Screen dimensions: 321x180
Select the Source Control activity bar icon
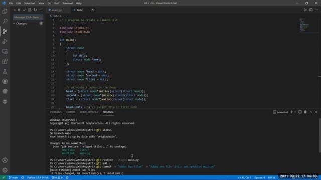(x=5, y=31)
